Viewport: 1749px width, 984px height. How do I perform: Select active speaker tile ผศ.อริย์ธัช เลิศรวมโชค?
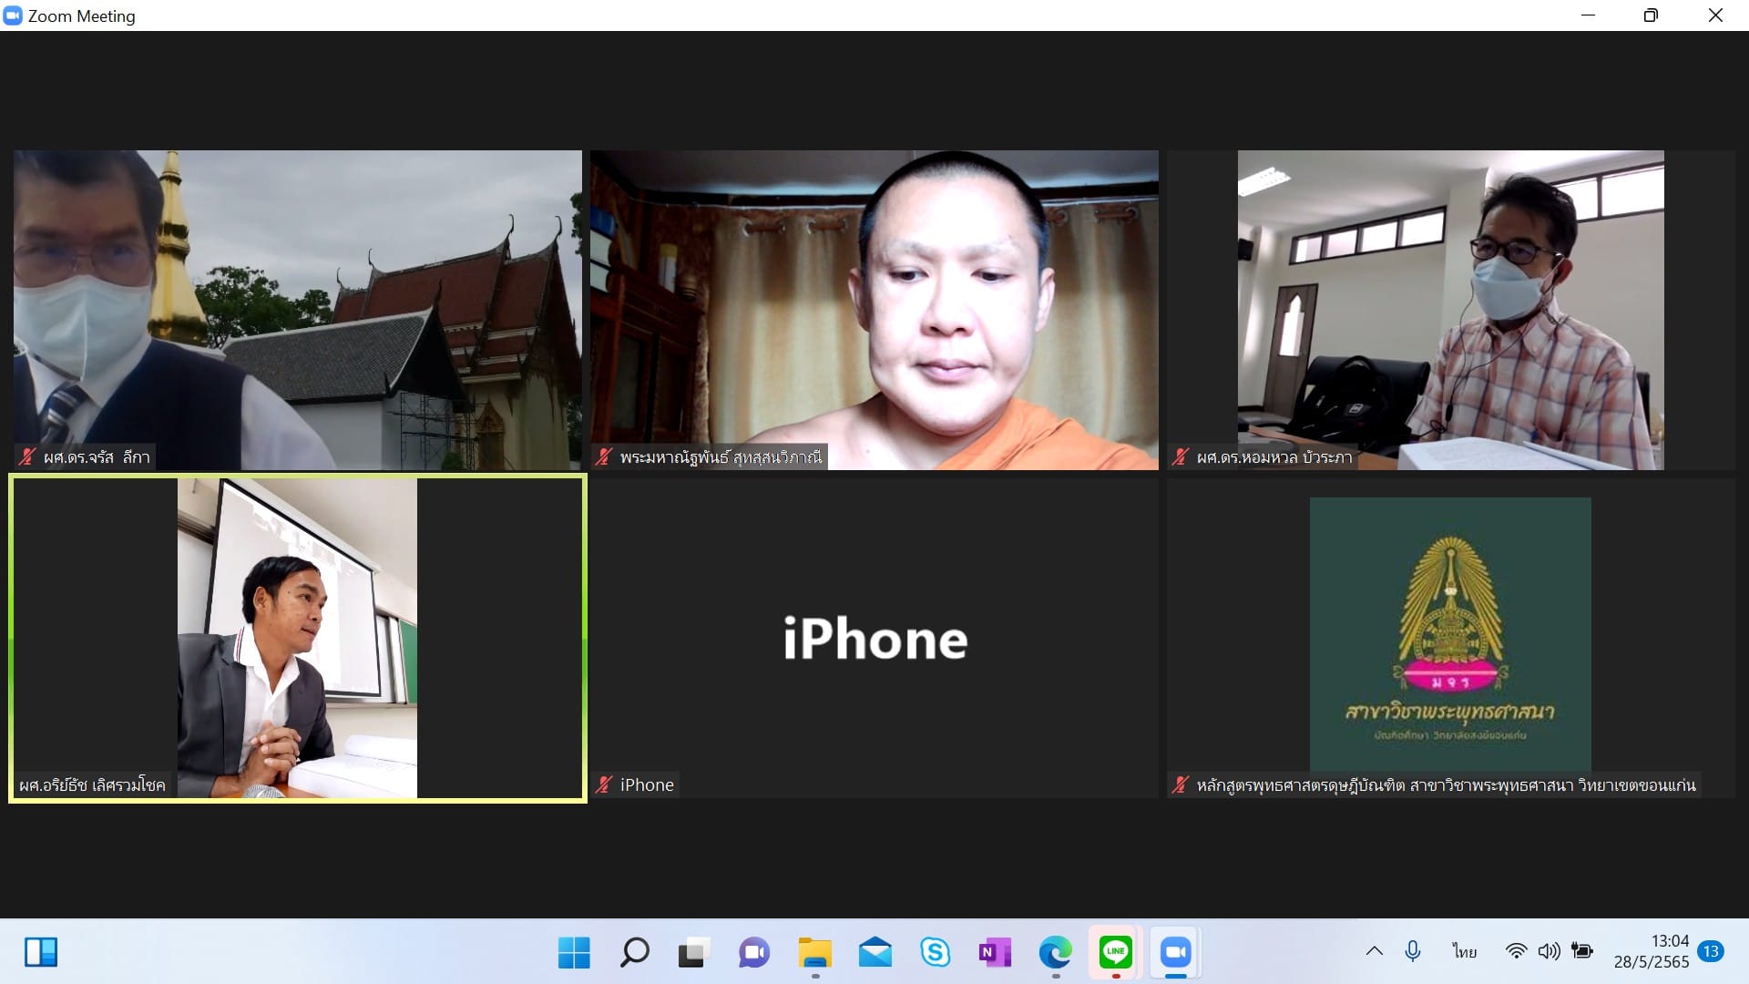pos(298,638)
